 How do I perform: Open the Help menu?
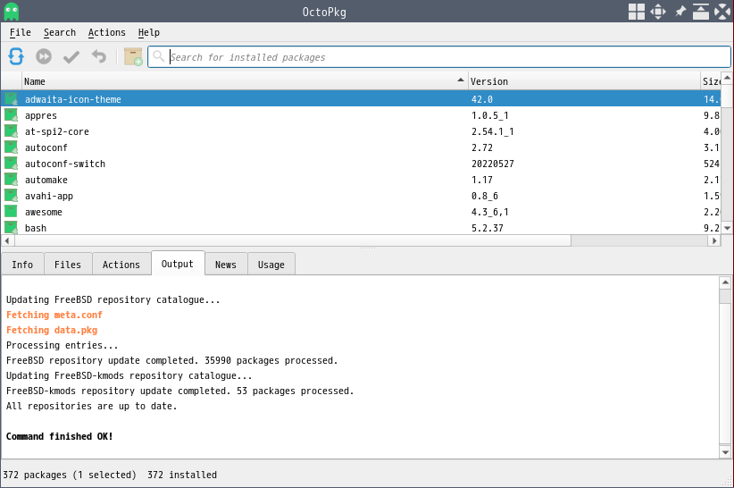point(149,32)
